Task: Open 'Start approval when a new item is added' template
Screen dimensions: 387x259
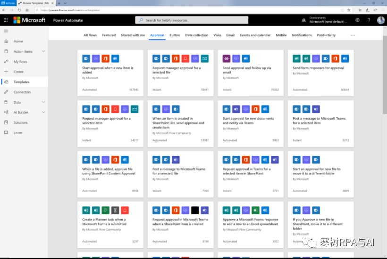Action: click(x=110, y=73)
